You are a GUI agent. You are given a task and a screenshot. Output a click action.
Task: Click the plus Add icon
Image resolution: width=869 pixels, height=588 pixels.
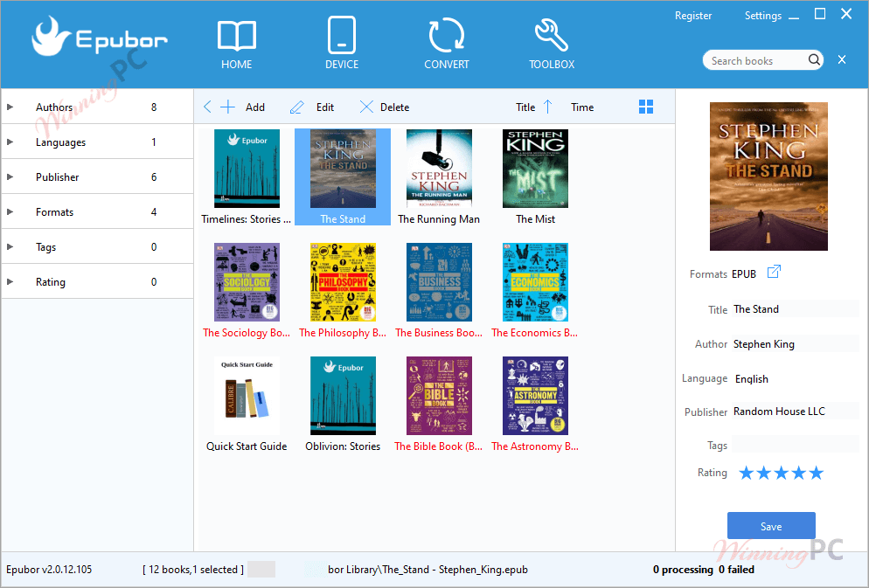(228, 107)
